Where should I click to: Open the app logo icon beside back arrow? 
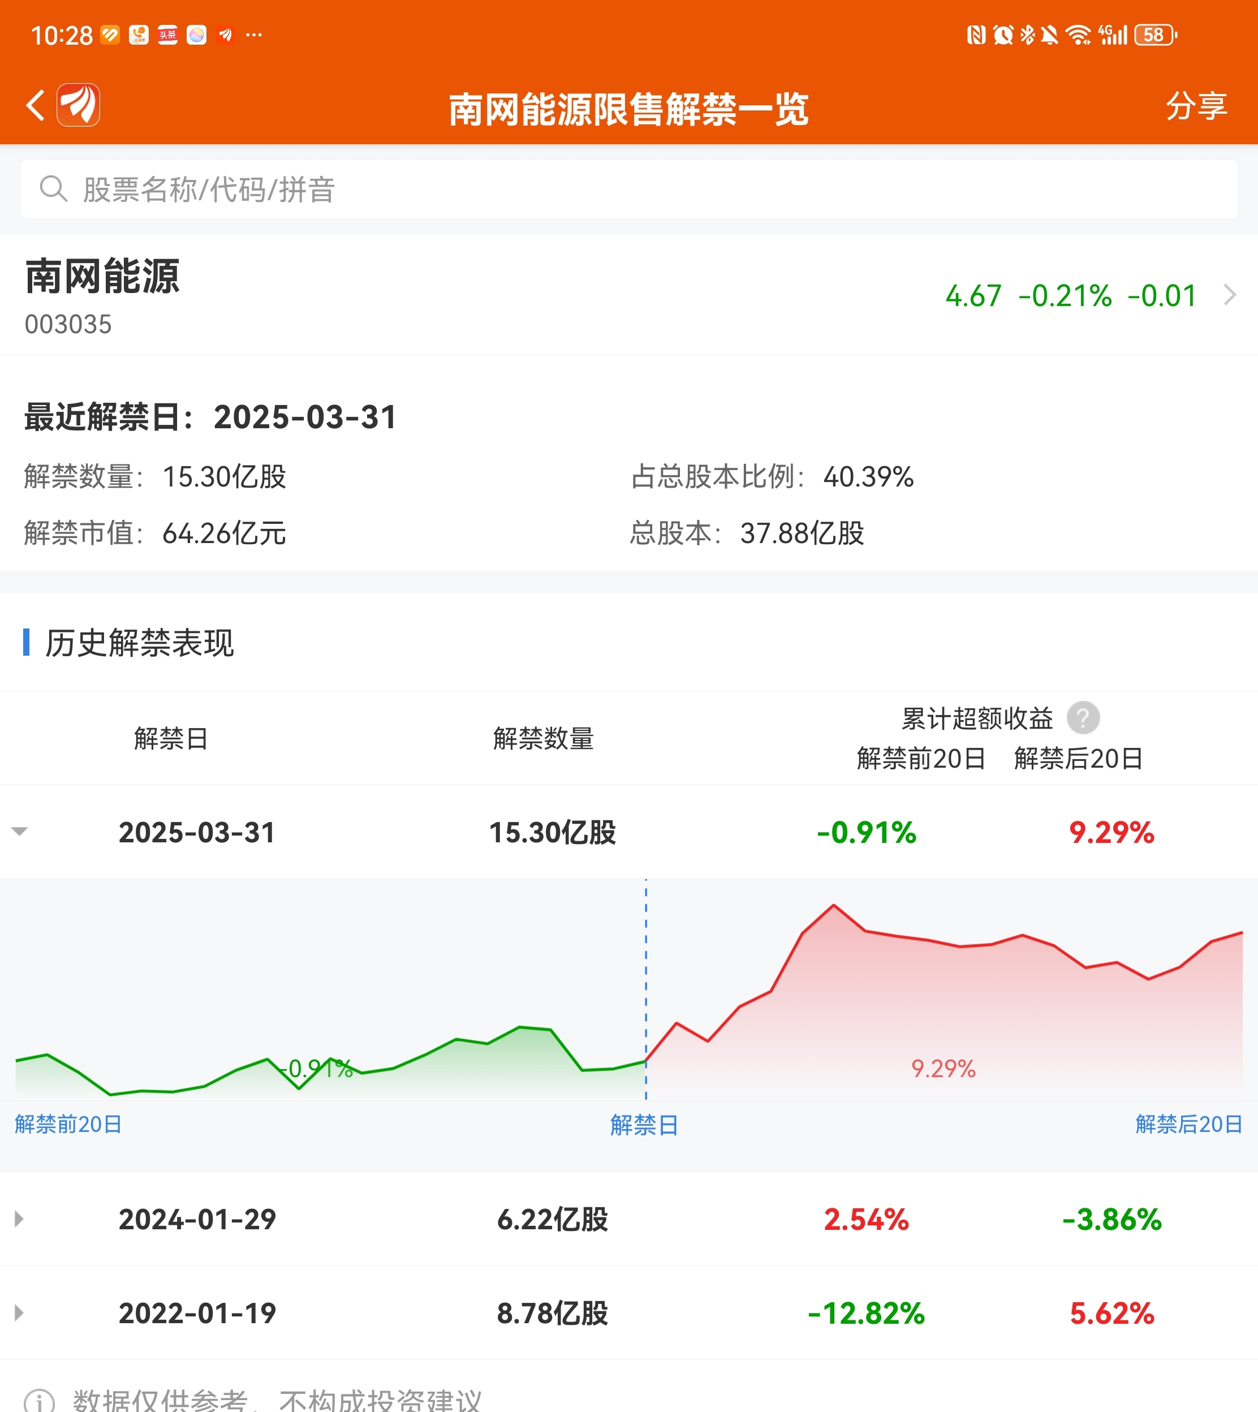point(78,105)
